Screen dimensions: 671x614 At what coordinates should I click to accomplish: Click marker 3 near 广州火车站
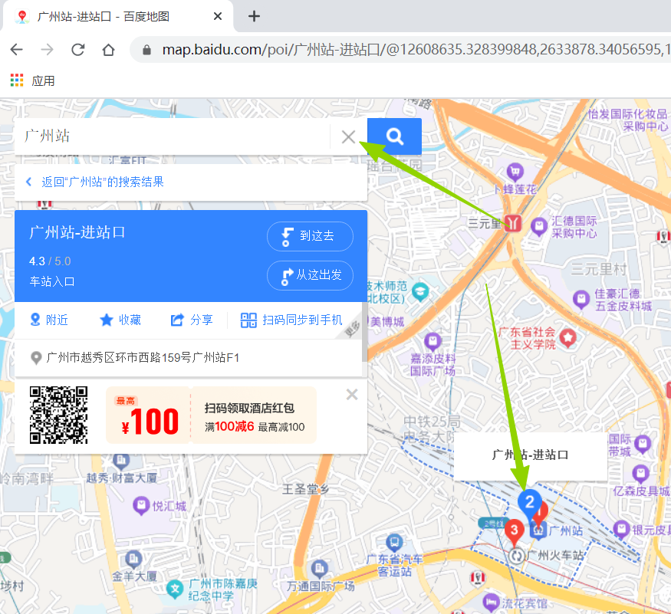tap(514, 529)
